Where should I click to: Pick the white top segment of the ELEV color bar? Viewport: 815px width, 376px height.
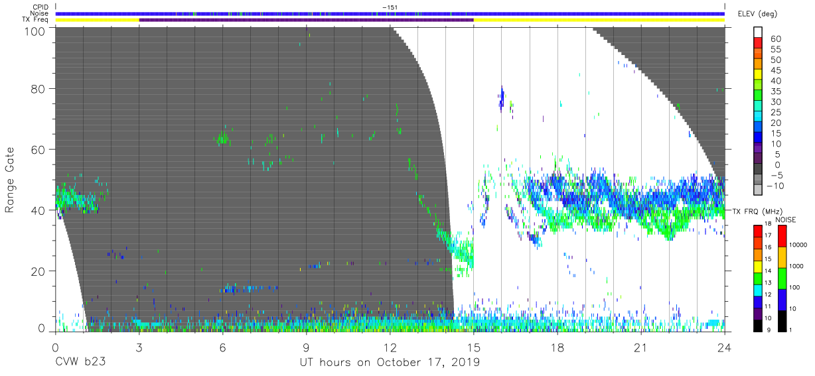click(x=759, y=32)
